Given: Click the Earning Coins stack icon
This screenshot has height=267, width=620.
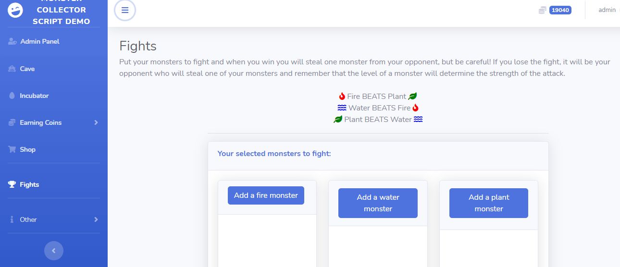Looking at the screenshot, I should tap(12, 122).
